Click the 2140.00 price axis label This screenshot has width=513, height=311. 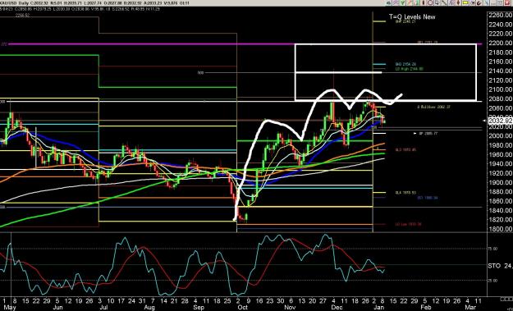point(500,71)
